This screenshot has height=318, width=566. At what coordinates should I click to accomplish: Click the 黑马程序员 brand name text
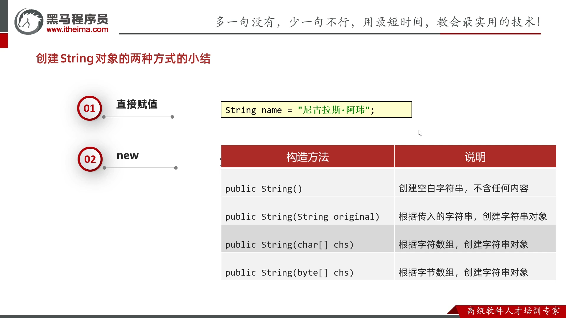point(77,19)
